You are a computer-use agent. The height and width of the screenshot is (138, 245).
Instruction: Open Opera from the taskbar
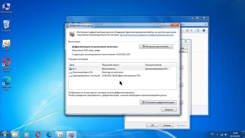coord(38,135)
